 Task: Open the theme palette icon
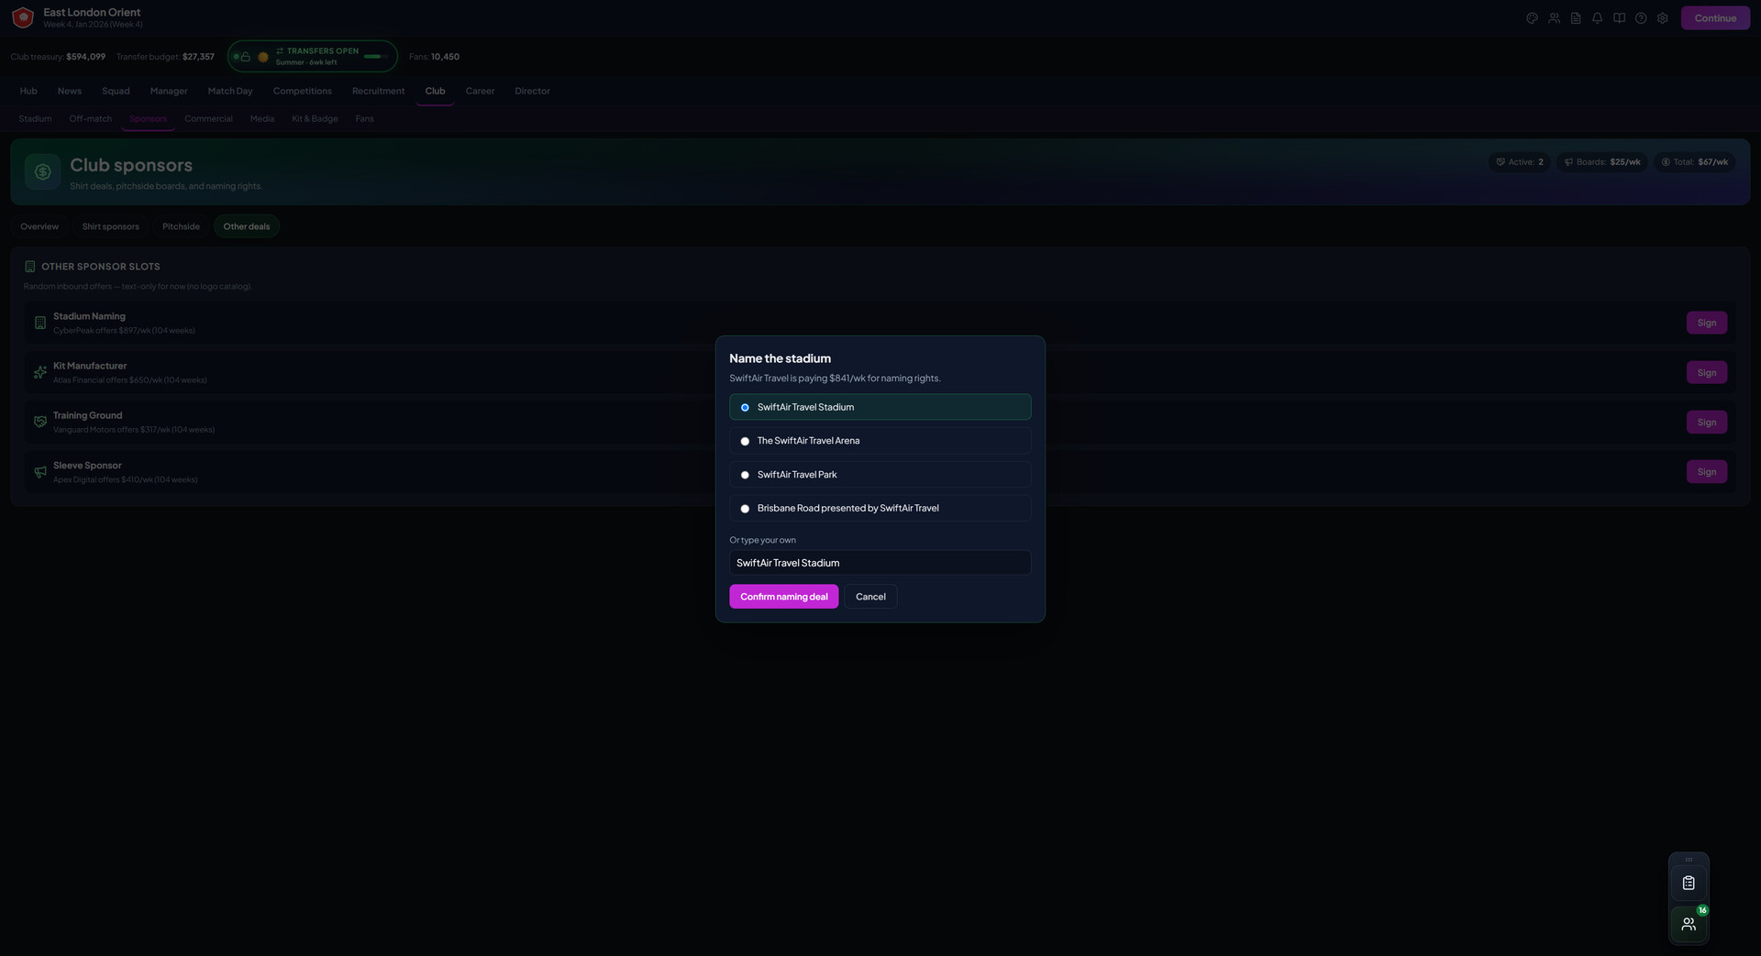pyautogui.click(x=1532, y=18)
